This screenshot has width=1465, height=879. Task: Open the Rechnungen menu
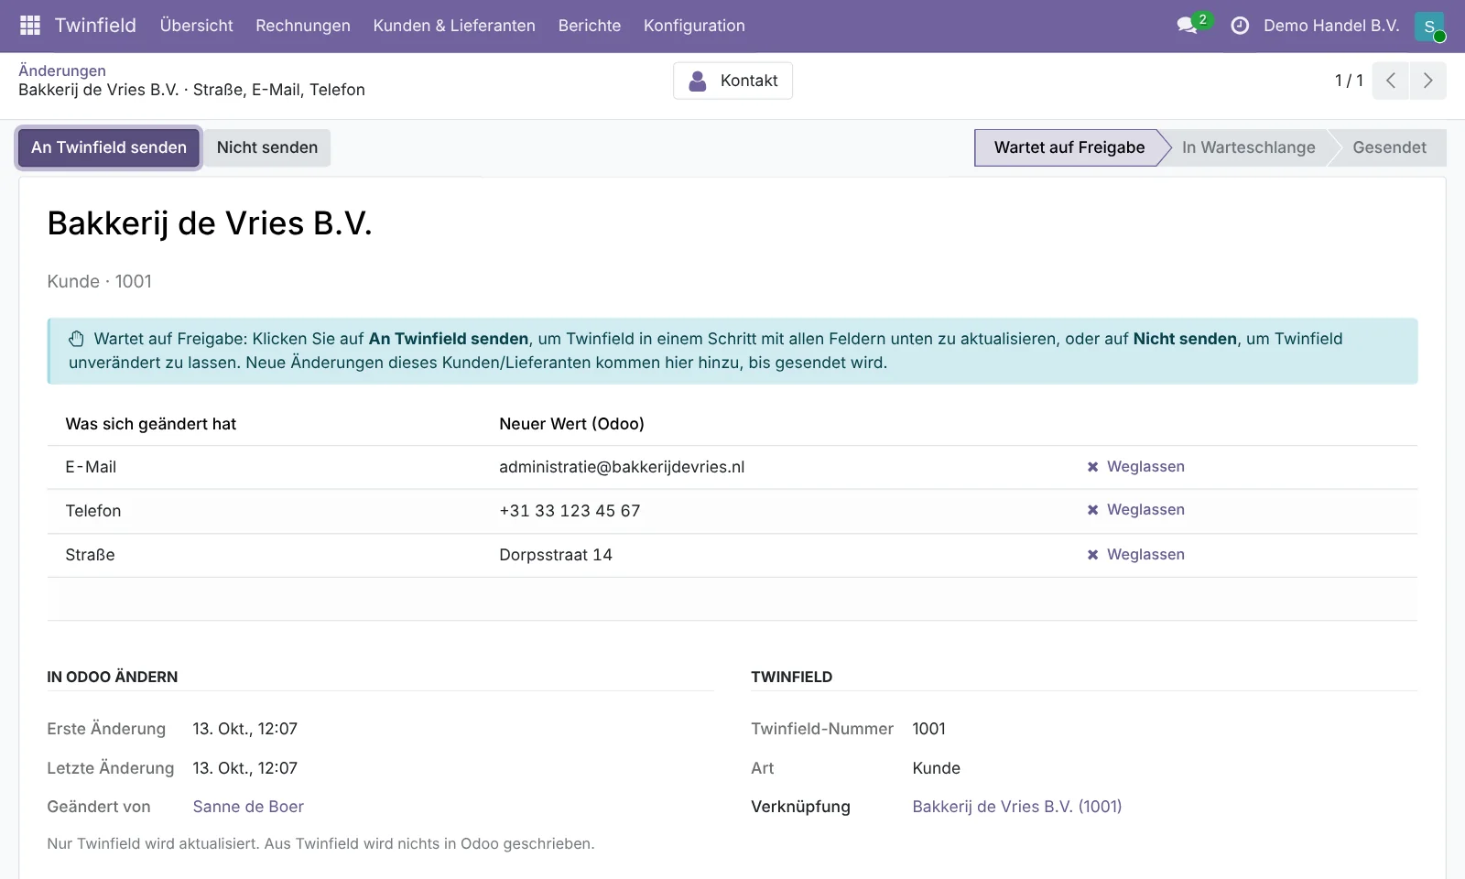tap(303, 26)
